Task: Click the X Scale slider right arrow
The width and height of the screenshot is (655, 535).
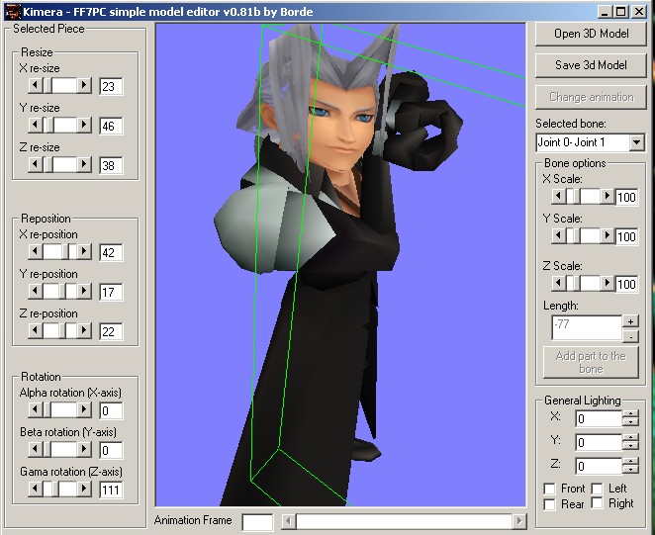Action: pos(607,197)
